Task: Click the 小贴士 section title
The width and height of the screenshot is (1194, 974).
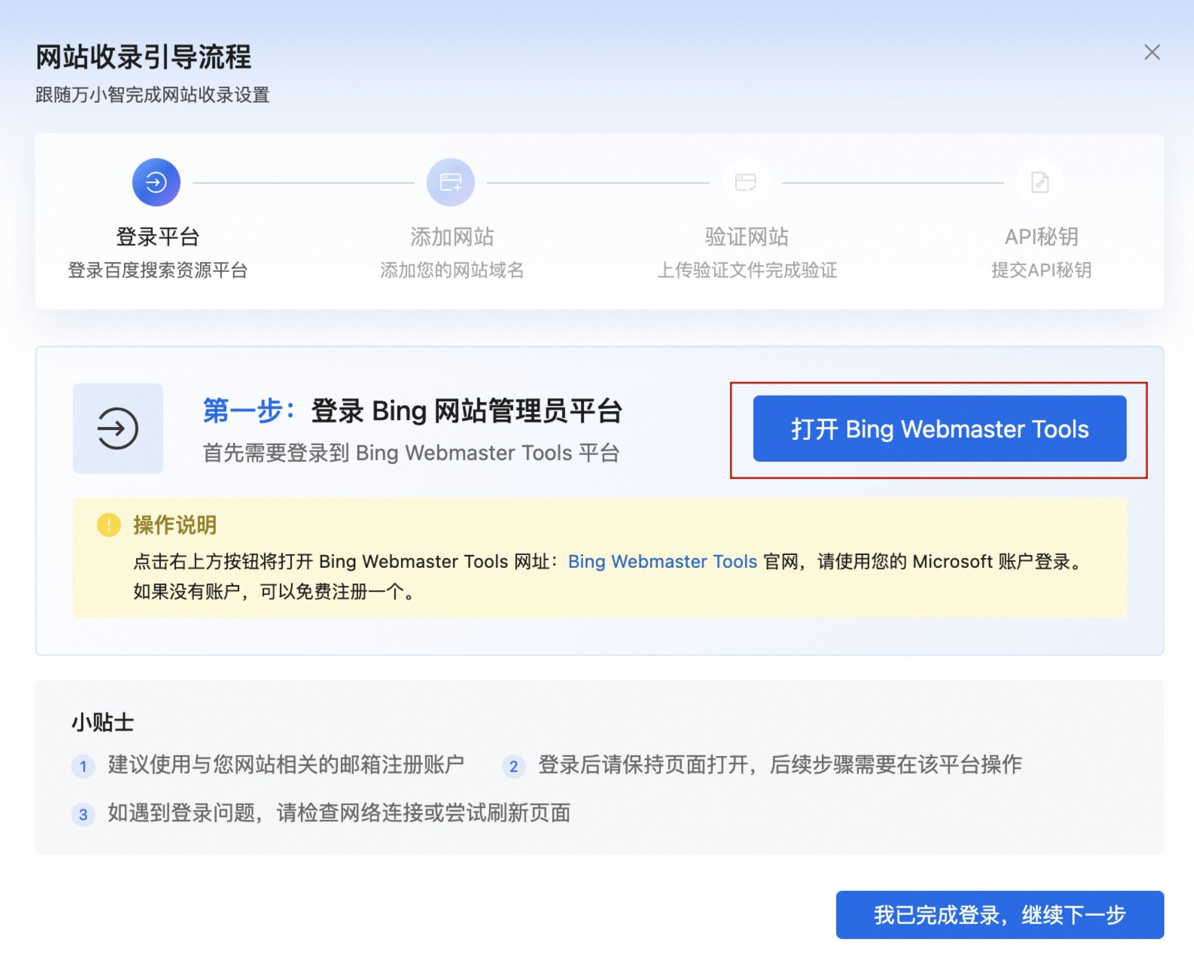Action: coord(103,722)
